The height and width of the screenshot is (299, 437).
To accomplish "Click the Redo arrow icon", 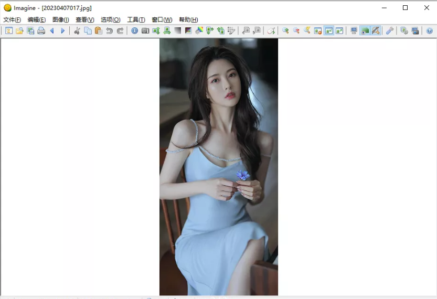I will coord(120,31).
